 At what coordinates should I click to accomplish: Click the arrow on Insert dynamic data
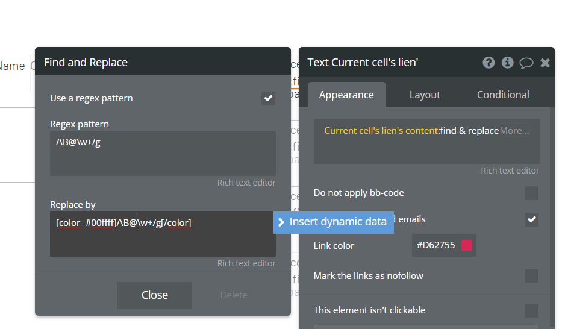point(281,222)
